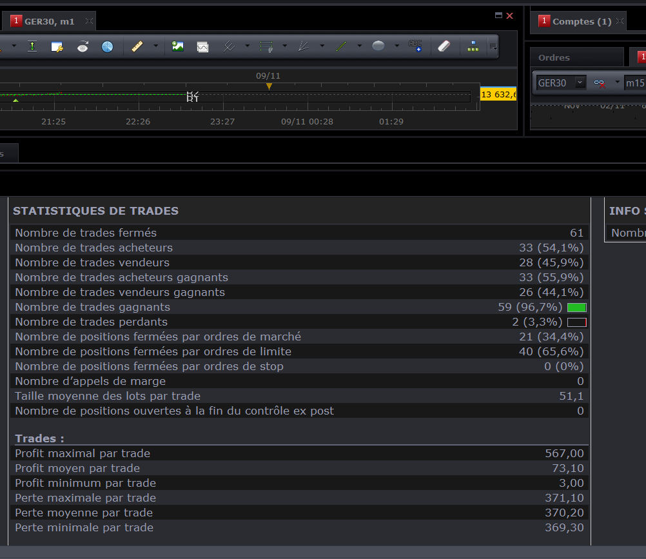Click the value 371,10 perte maximale
Screen dimensions: 646x559
point(564,498)
